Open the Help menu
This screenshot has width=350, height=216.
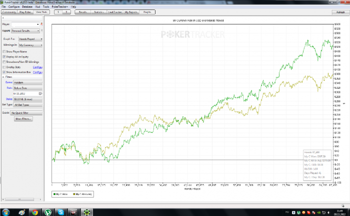coord(73,6)
